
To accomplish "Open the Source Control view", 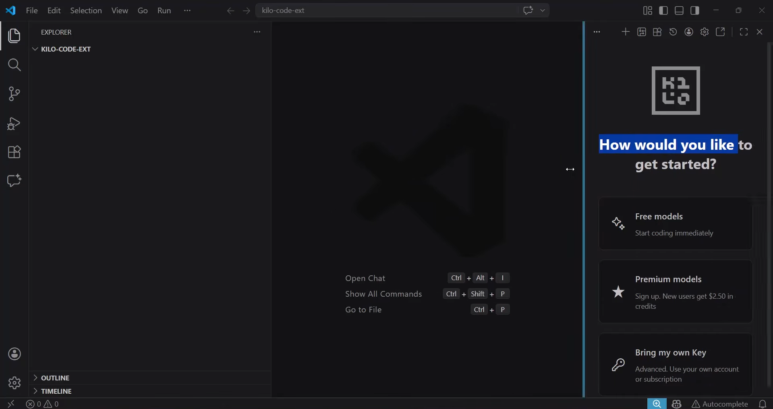I will tap(15, 94).
